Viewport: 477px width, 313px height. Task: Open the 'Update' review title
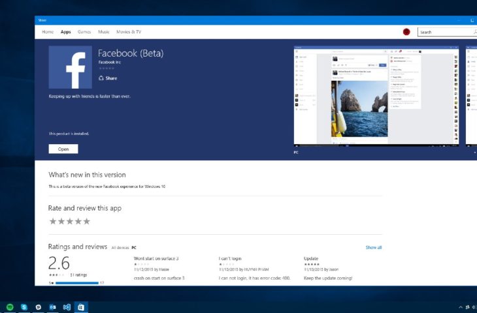311,258
